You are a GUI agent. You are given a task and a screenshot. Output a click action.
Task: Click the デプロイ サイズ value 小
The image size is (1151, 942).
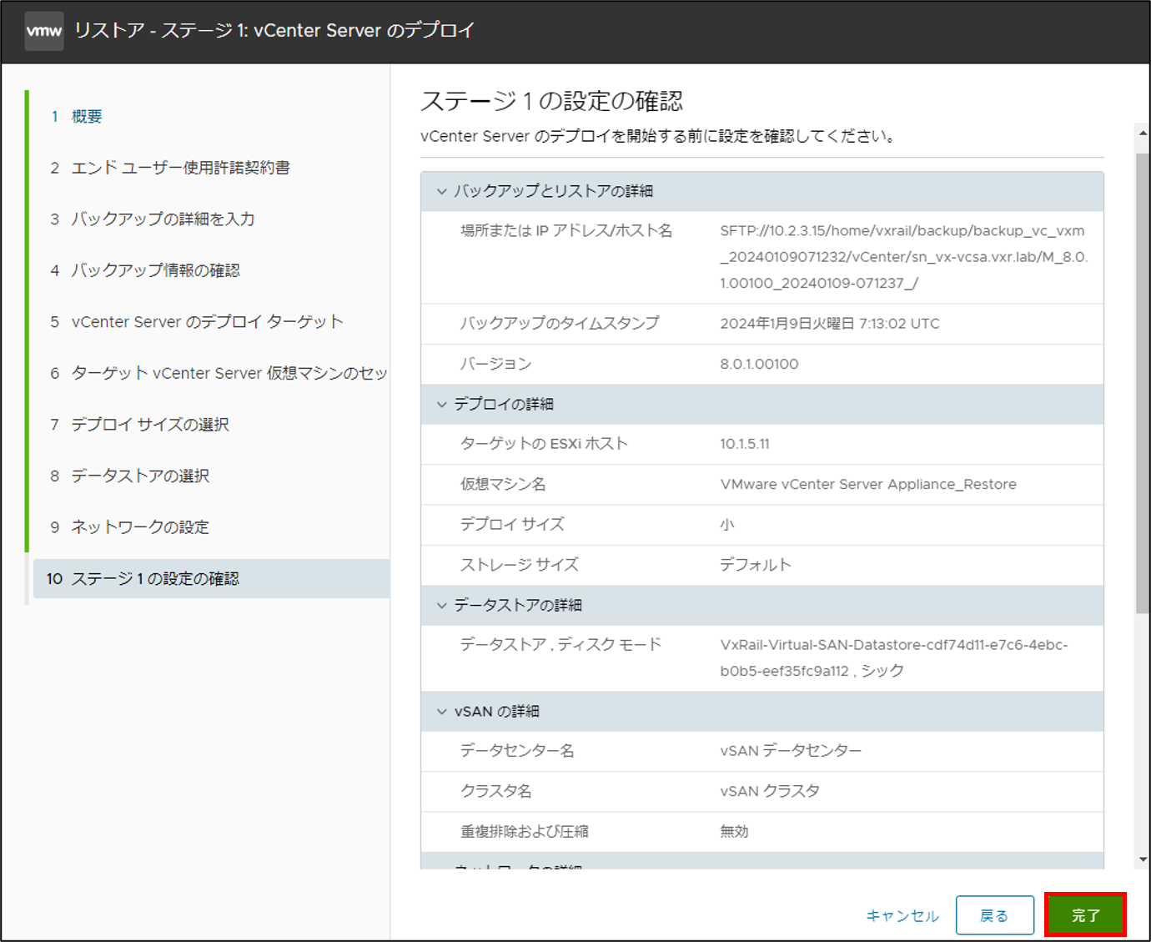[727, 525]
